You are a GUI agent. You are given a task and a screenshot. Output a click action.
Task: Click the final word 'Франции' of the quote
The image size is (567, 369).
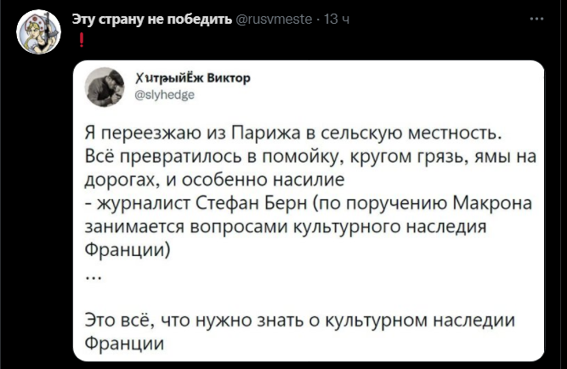124,343
